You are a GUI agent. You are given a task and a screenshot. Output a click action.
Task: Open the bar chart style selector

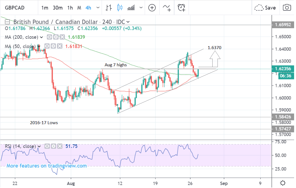pos(109,8)
